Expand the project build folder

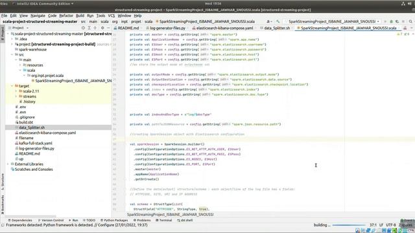pos(12,45)
